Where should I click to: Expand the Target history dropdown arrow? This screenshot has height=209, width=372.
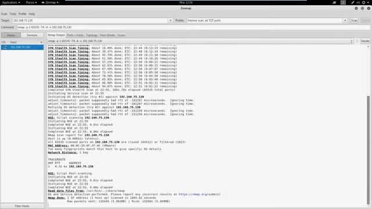click(170, 21)
